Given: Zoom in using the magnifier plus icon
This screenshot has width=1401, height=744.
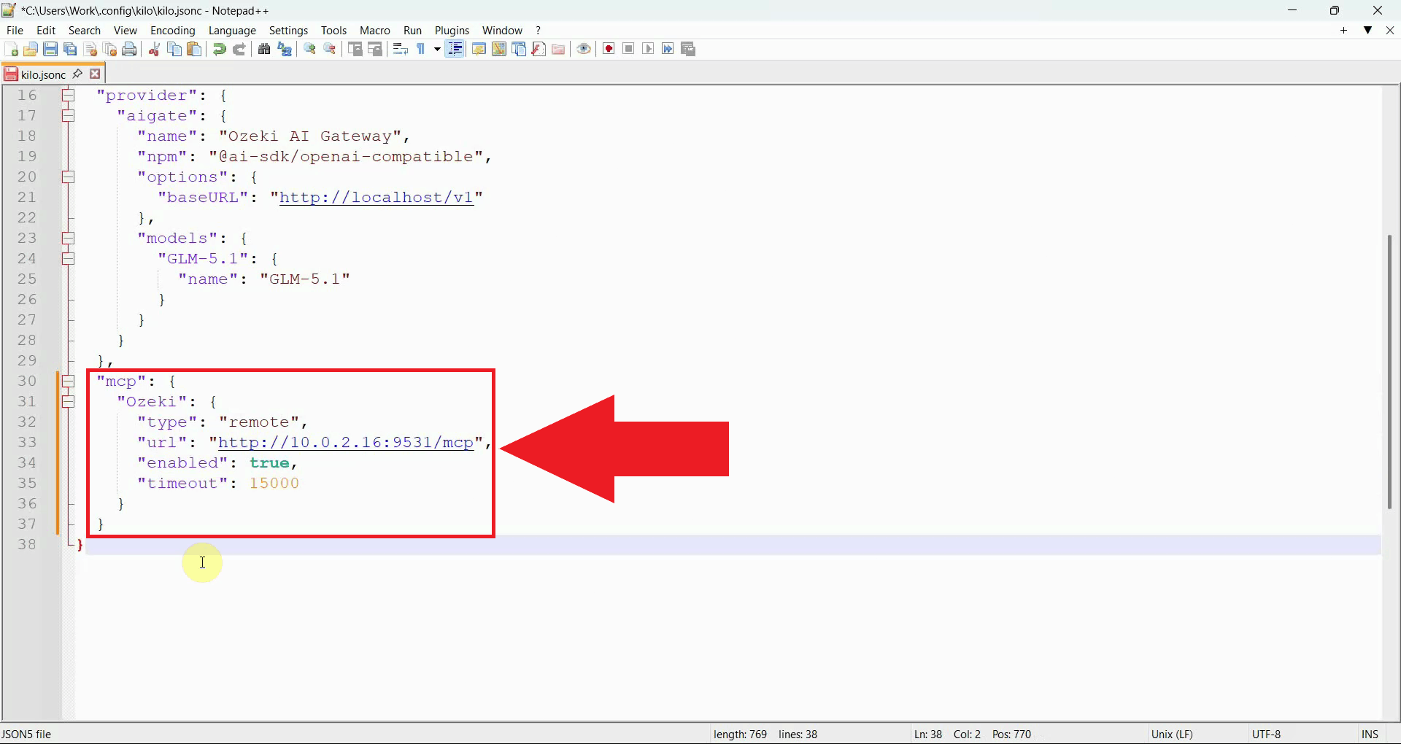Looking at the screenshot, I should (309, 49).
